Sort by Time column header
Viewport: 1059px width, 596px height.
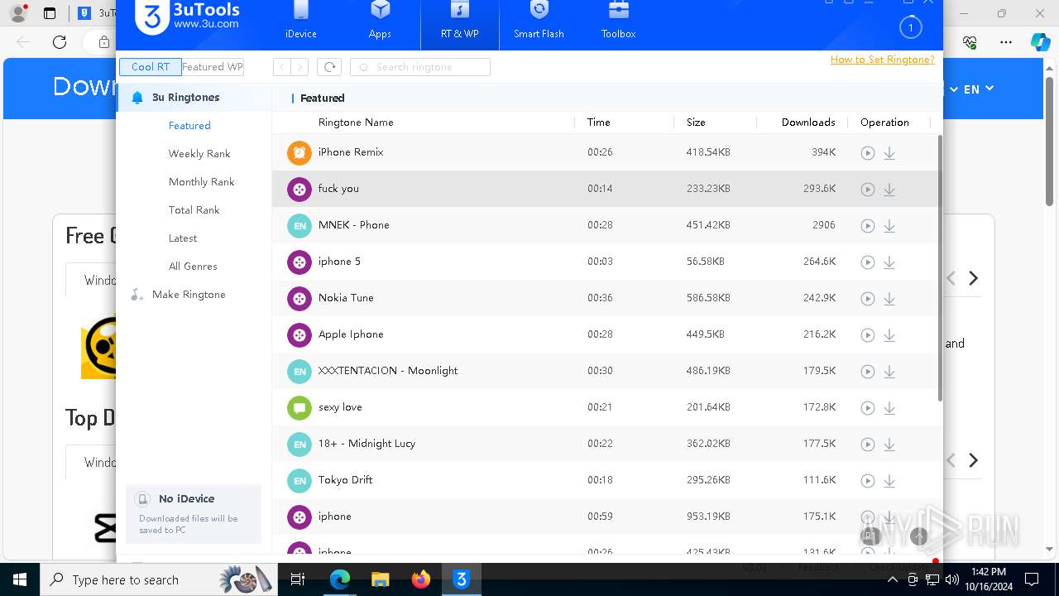pyautogui.click(x=598, y=123)
